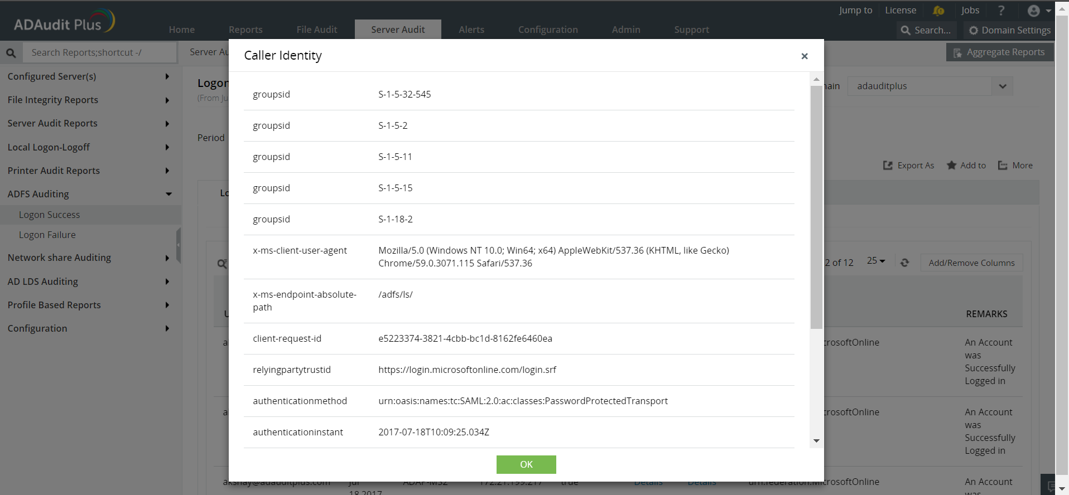Image resolution: width=1069 pixels, height=495 pixels.
Task: Switch to the File Audit tab
Action: coord(316,30)
